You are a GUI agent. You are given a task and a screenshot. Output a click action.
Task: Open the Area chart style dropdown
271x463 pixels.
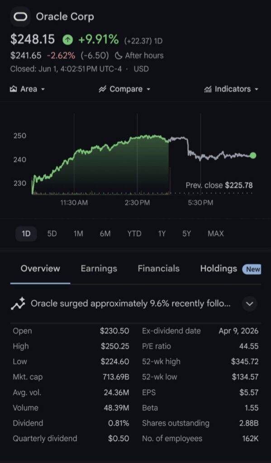point(28,89)
